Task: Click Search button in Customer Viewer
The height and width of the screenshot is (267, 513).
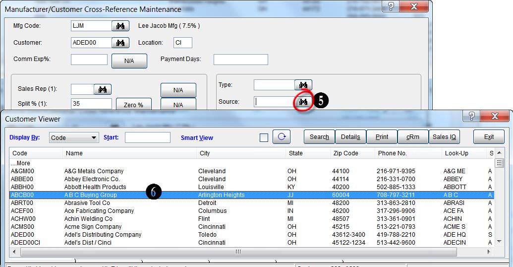Action: click(x=319, y=137)
